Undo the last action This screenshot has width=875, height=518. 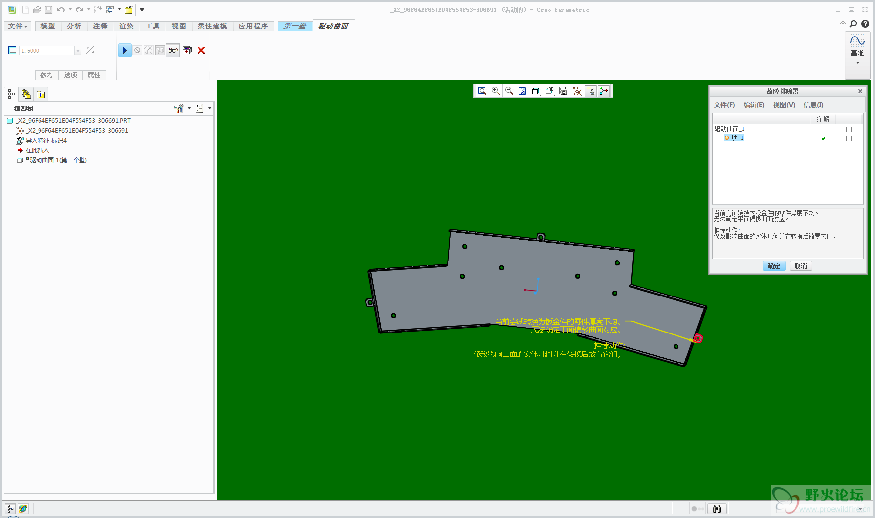tap(61, 10)
